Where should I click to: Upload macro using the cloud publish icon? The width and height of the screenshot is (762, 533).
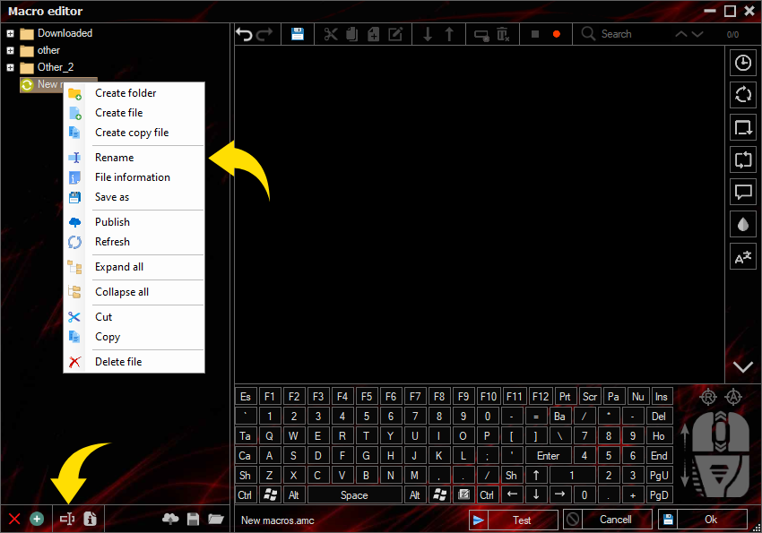point(169,519)
